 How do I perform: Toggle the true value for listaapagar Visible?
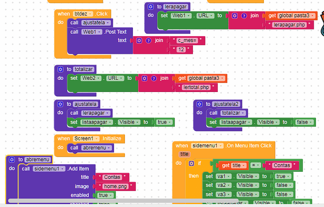[164, 123]
